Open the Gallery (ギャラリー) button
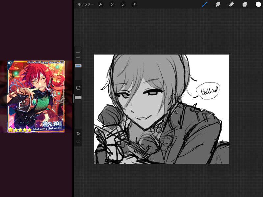The height and width of the screenshot is (197, 263). coord(86,4)
